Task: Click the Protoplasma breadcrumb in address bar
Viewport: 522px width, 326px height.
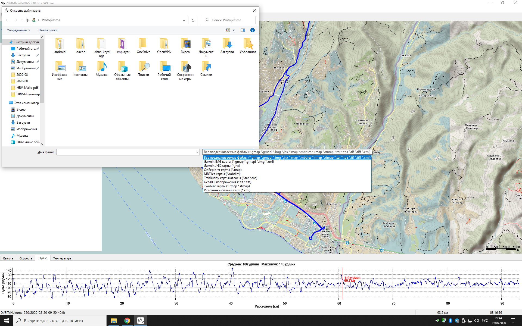Action: point(51,20)
